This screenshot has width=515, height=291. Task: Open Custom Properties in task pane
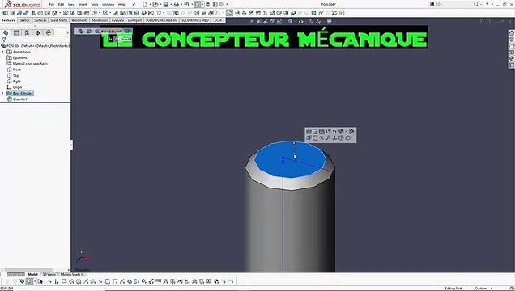(x=512, y=65)
